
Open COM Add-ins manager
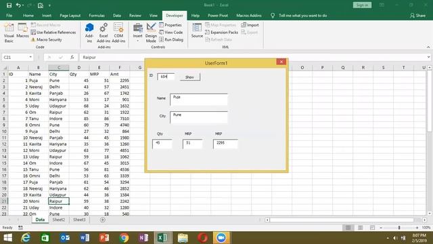(118, 33)
